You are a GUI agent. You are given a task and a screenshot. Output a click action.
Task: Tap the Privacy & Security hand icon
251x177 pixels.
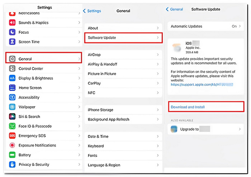click(x=12, y=164)
